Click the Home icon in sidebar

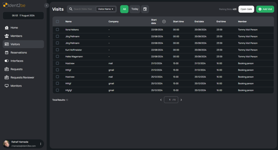point(7,28)
